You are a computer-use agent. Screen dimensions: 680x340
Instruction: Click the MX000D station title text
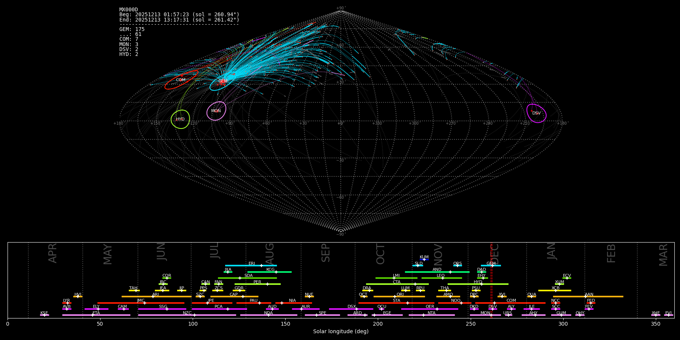click(x=128, y=10)
